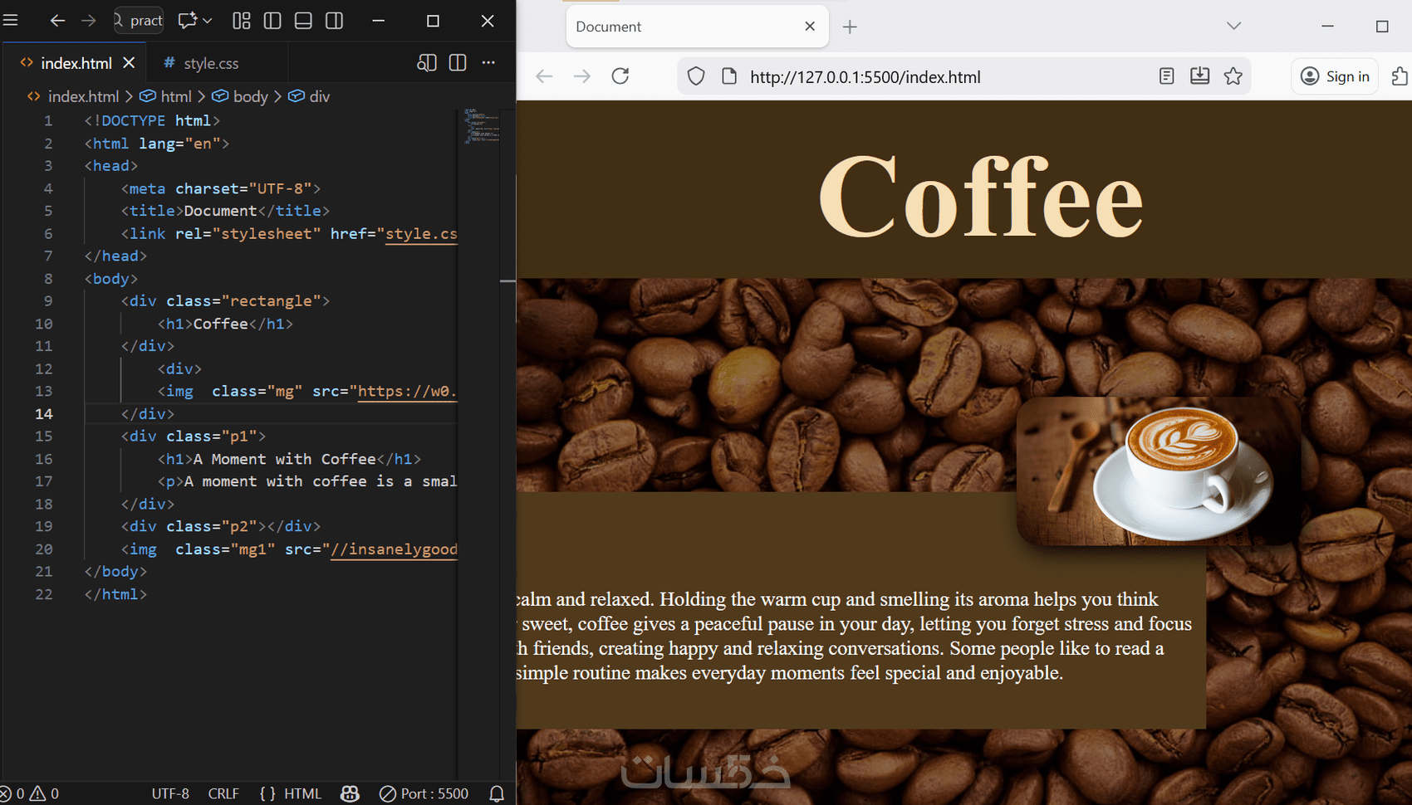Show site information page icon in address bar
The height and width of the screenshot is (805, 1412).
(729, 76)
